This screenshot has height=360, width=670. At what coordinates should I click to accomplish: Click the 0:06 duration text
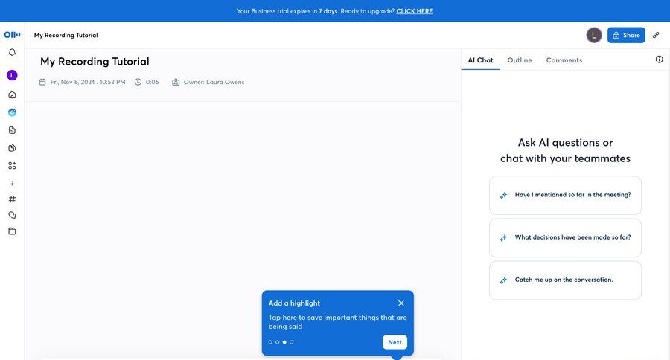[152, 82]
